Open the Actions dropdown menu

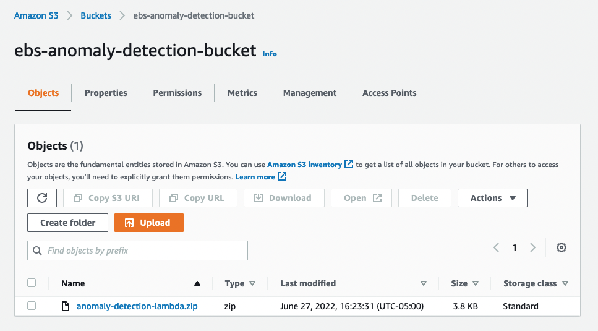(x=492, y=198)
